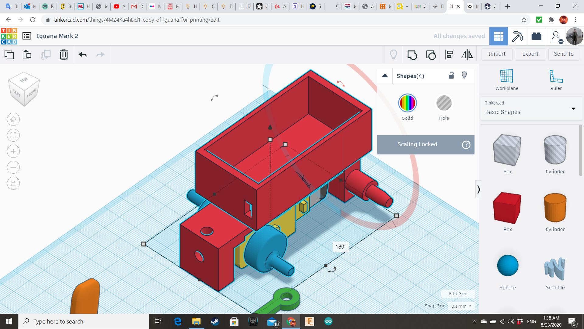Viewport: 584px width, 329px height.
Task: Undo the last action
Action: point(82,55)
